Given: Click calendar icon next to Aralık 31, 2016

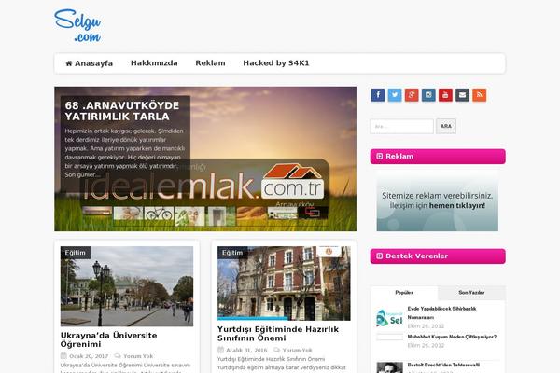Looking at the screenshot, I should 220,350.
